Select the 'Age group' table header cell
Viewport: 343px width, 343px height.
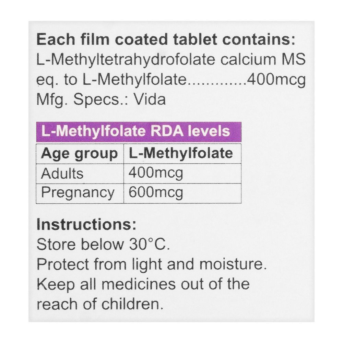80,154
